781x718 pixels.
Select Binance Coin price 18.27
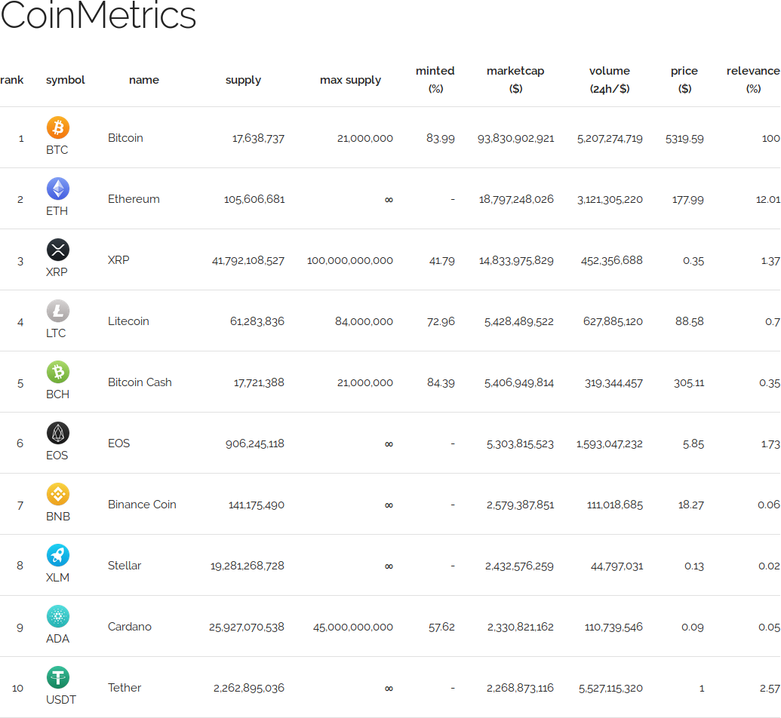691,505
